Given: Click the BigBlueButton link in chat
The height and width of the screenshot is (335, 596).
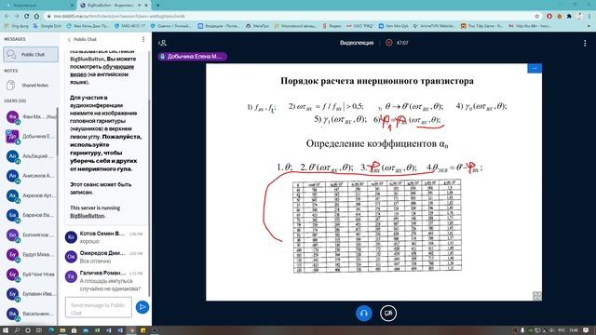Looking at the screenshot, I should pos(87,216).
